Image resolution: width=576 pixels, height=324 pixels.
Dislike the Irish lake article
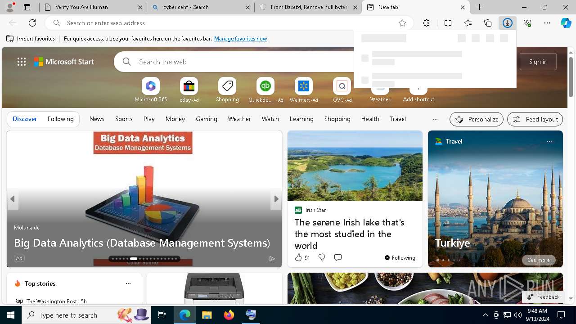[x=322, y=257]
